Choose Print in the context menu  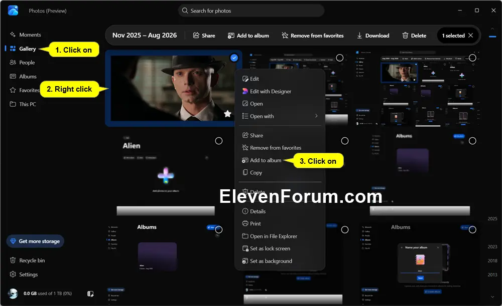pos(280,223)
